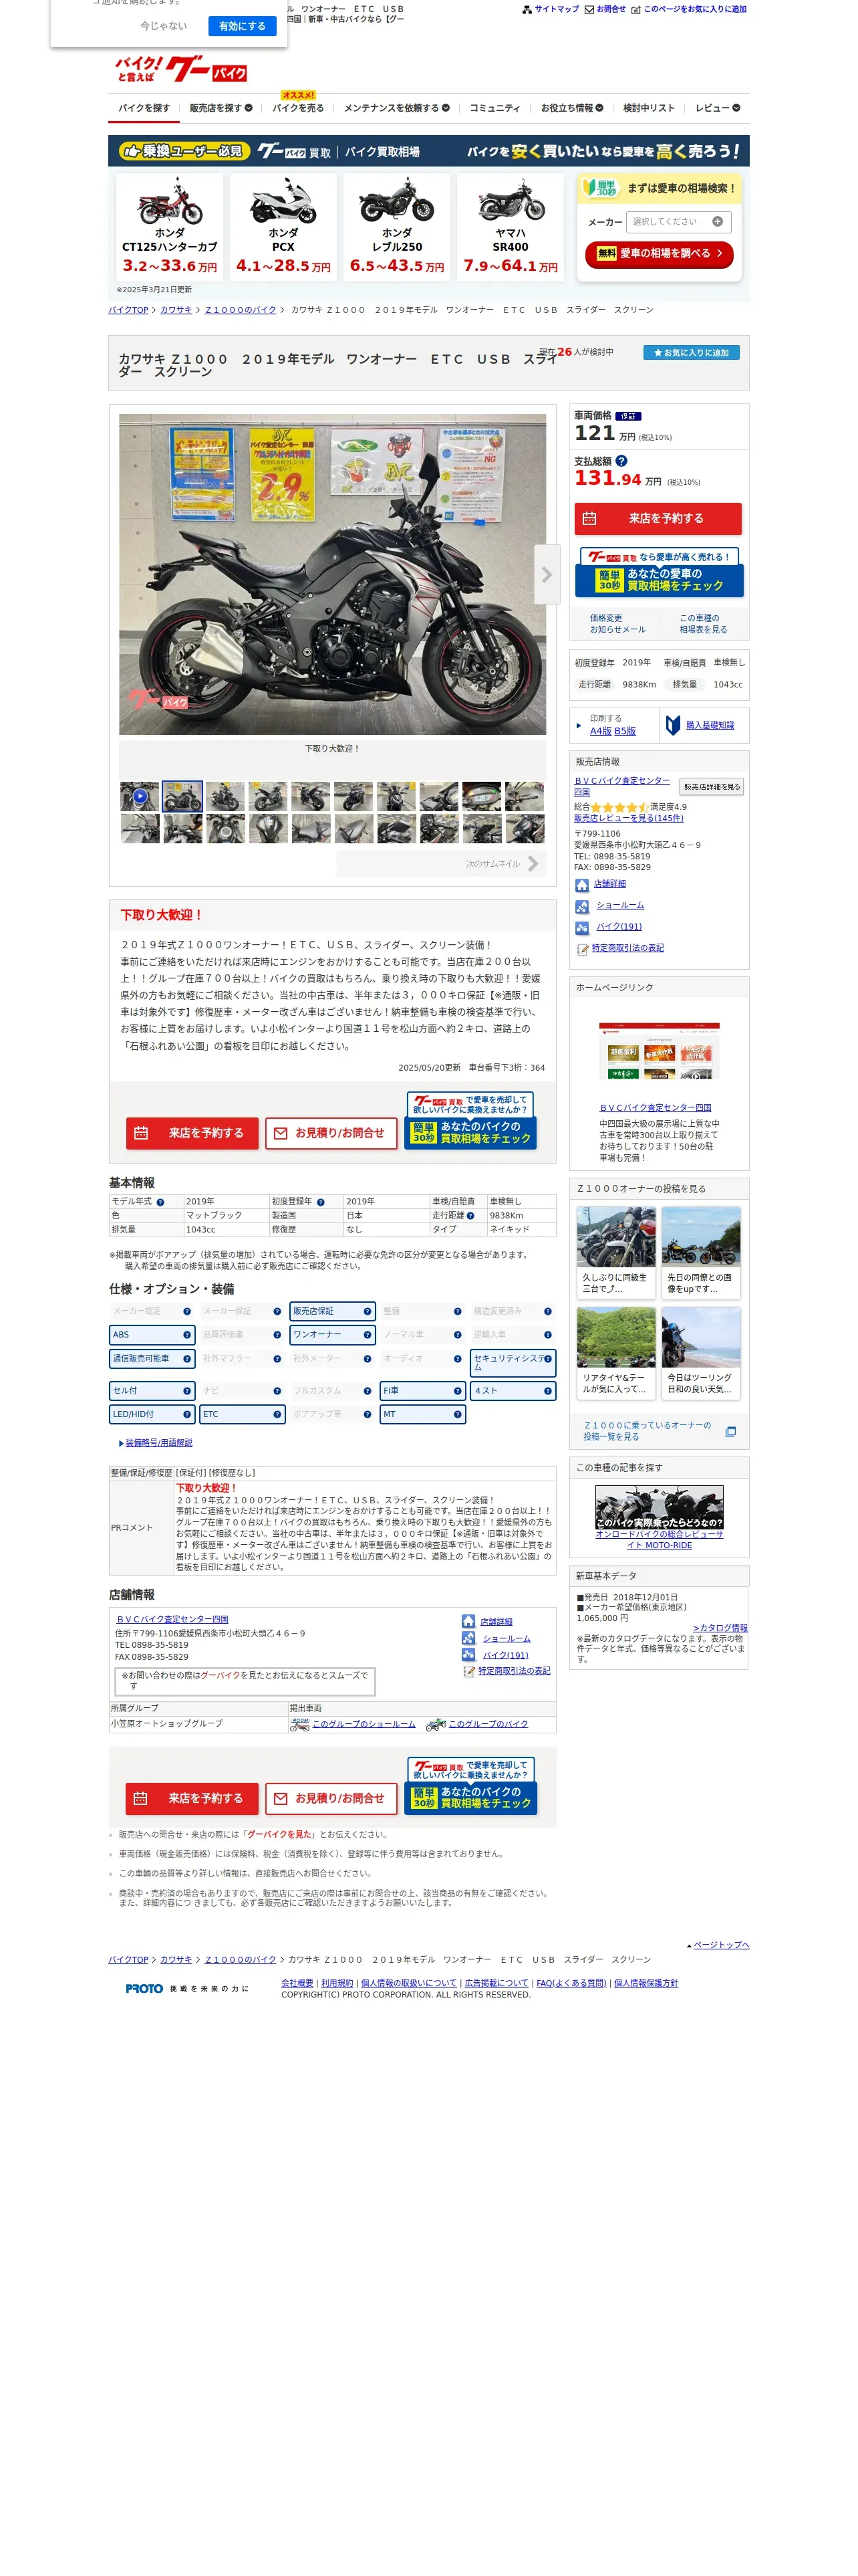Show the next main photo with right arrow

pyautogui.click(x=547, y=575)
